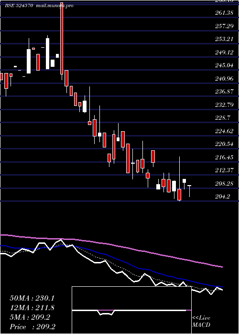This screenshot has width=239, height=334.
Task: Click the 212.37 price axis label
Action: 224,170
